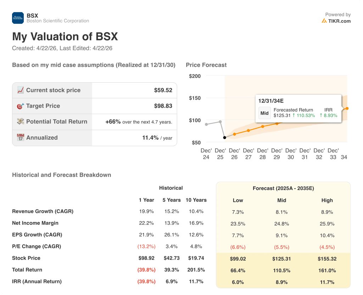Click the chart icon beside Current stock price

pyautogui.click(x=20, y=90)
